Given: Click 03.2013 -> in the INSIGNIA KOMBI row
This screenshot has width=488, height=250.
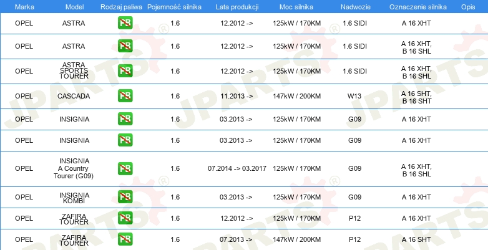Looking at the screenshot, I should (236, 197).
